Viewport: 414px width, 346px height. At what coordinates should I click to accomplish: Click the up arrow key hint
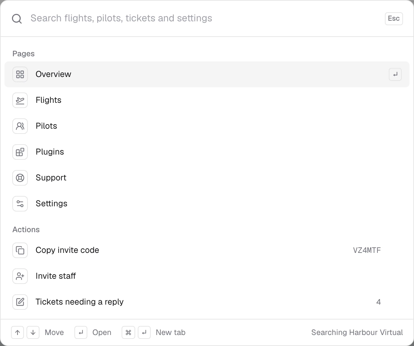17,332
